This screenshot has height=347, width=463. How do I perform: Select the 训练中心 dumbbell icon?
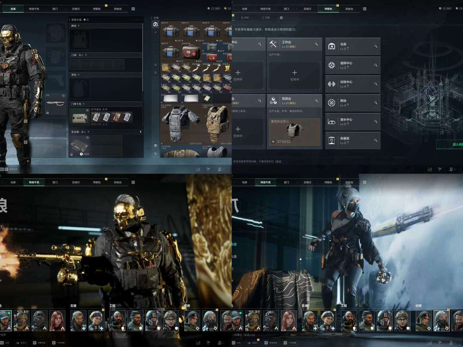(331, 84)
